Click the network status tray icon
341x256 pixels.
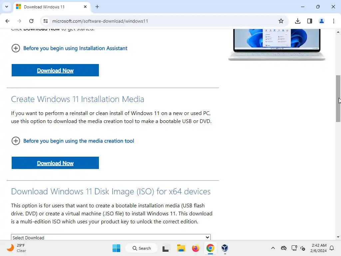click(x=294, y=248)
